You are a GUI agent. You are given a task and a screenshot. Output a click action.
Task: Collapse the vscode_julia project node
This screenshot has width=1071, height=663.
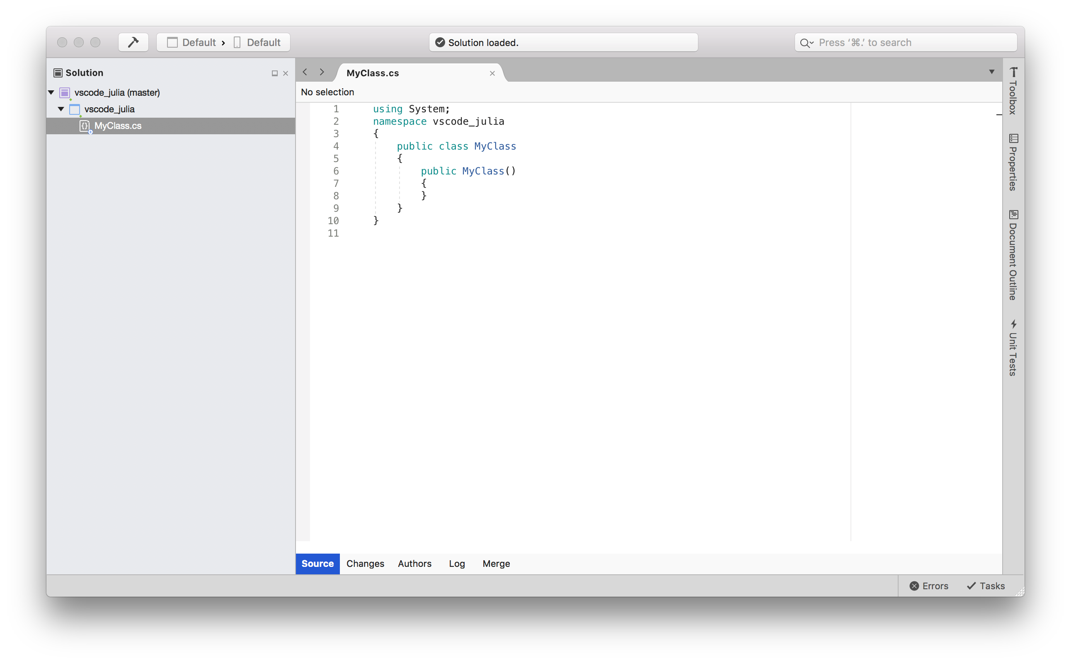pyautogui.click(x=61, y=109)
